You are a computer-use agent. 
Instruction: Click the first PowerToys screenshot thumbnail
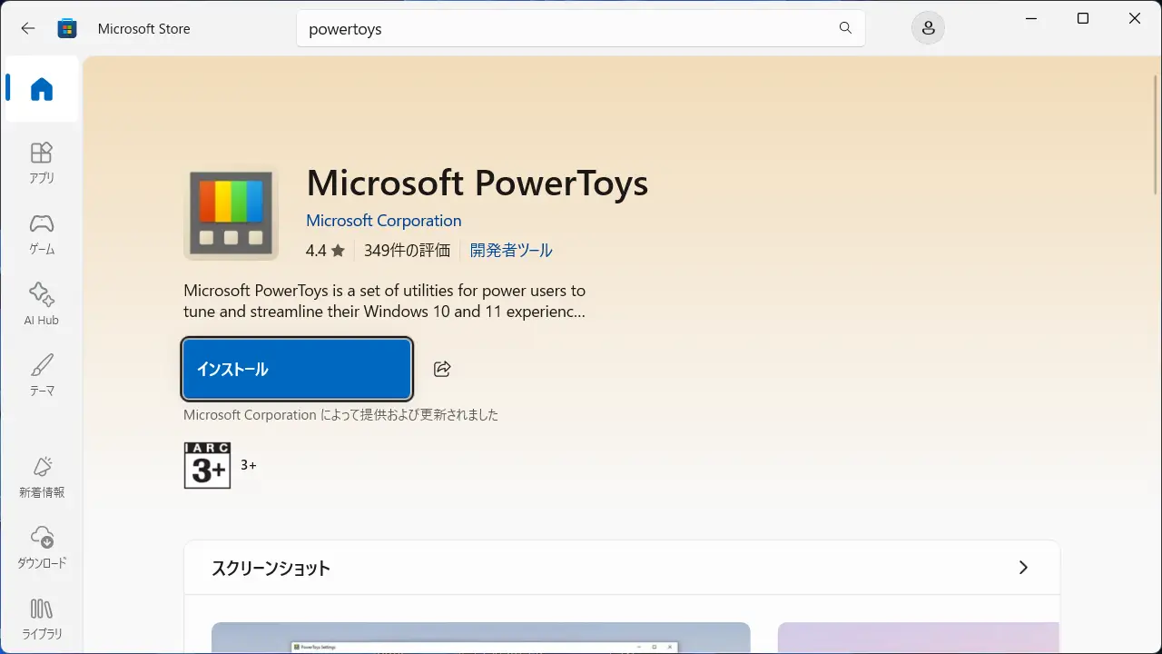click(x=480, y=638)
